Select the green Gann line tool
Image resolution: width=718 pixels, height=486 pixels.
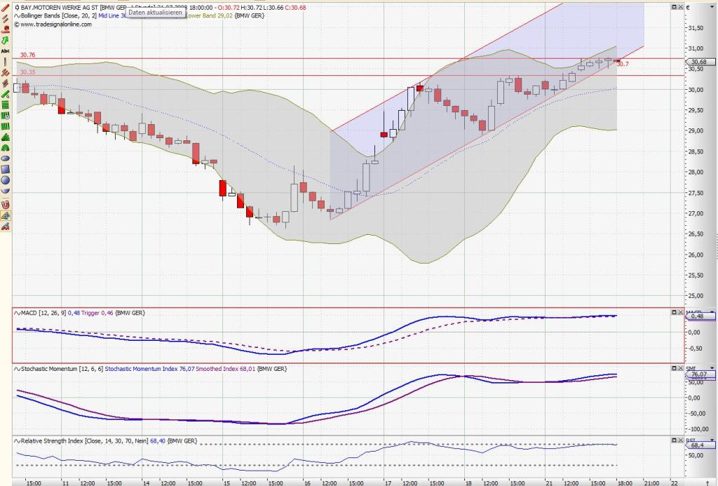click(x=6, y=95)
